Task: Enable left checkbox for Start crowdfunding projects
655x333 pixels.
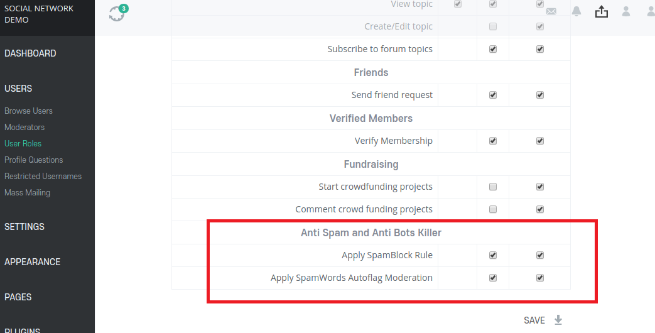Action: (x=493, y=187)
